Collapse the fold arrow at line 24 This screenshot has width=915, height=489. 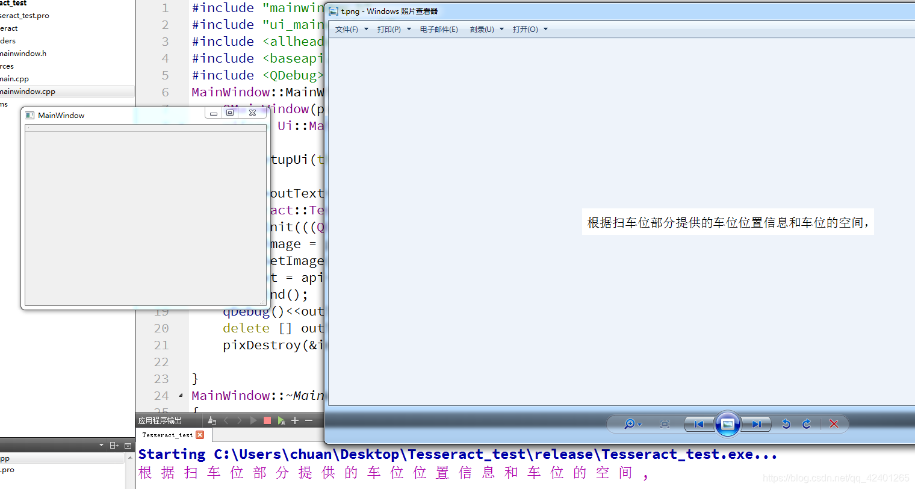181,396
